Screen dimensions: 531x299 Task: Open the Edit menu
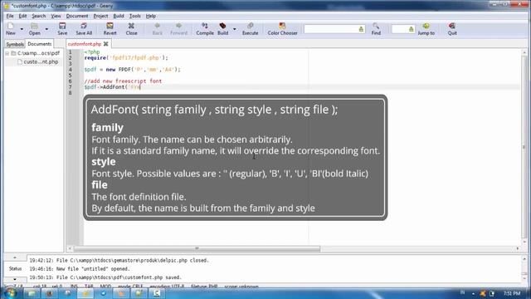[x=22, y=16]
